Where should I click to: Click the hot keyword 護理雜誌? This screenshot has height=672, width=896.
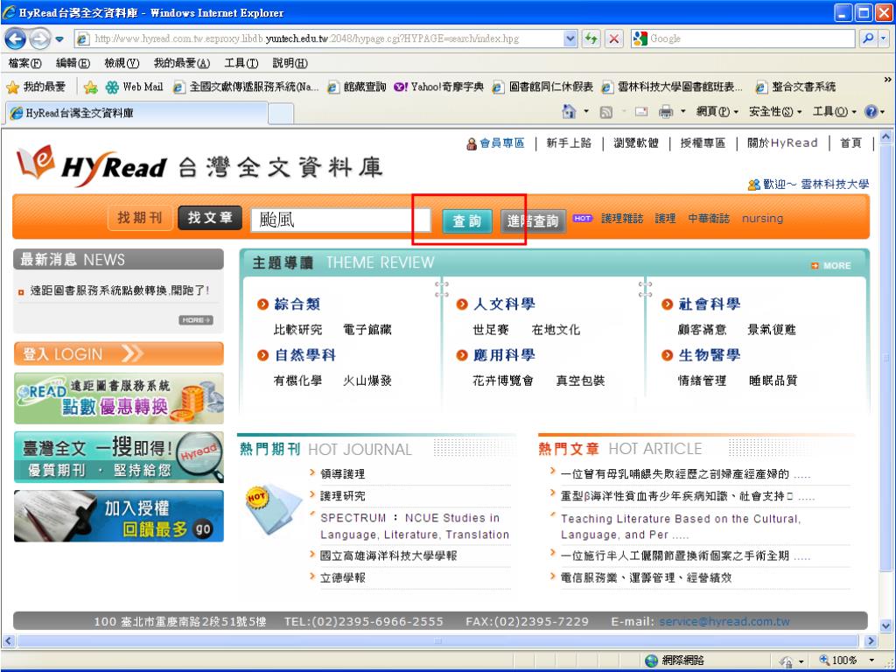click(622, 218)
